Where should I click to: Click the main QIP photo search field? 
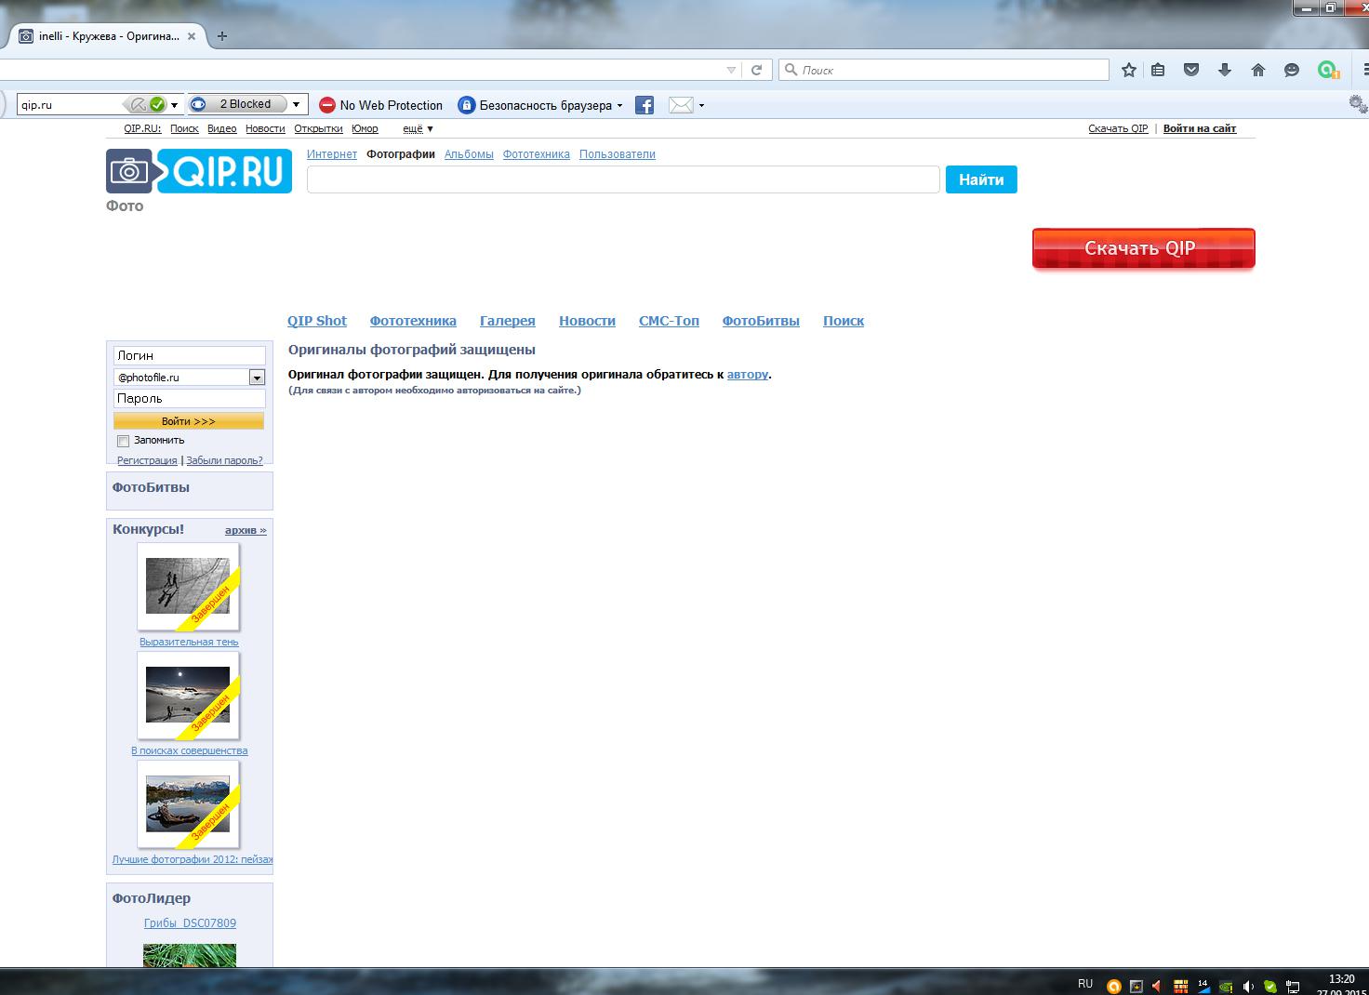pyautogui.click(x=623, y=179)
